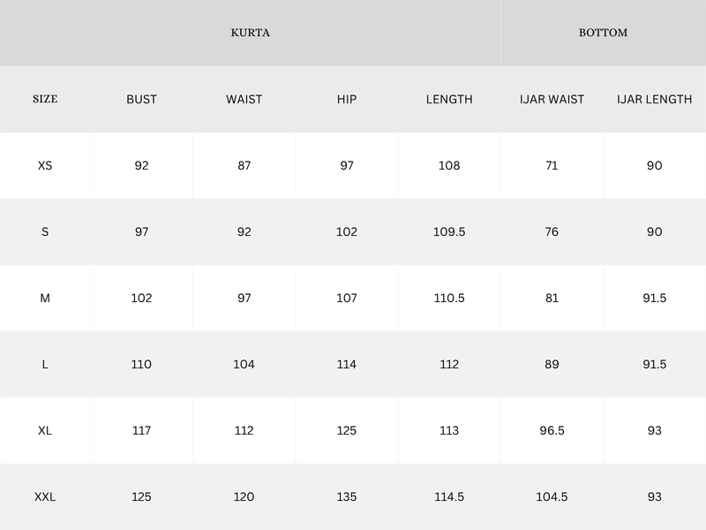The width and height of the screenshot is (706, 530).
Task: Click the HIP column header
Action: tap(347, 99)
